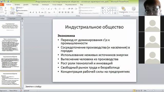Select the second slide thumbnail about theories
This screenshot has height=92, width=164.
[x=10, y=45]
